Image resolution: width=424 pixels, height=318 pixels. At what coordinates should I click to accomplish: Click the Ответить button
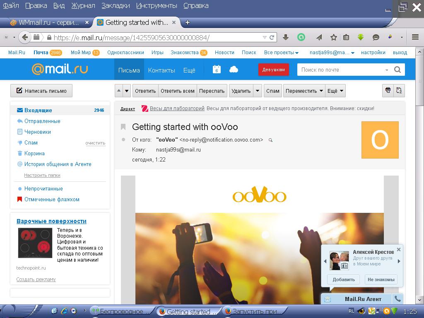click(145, 91)
